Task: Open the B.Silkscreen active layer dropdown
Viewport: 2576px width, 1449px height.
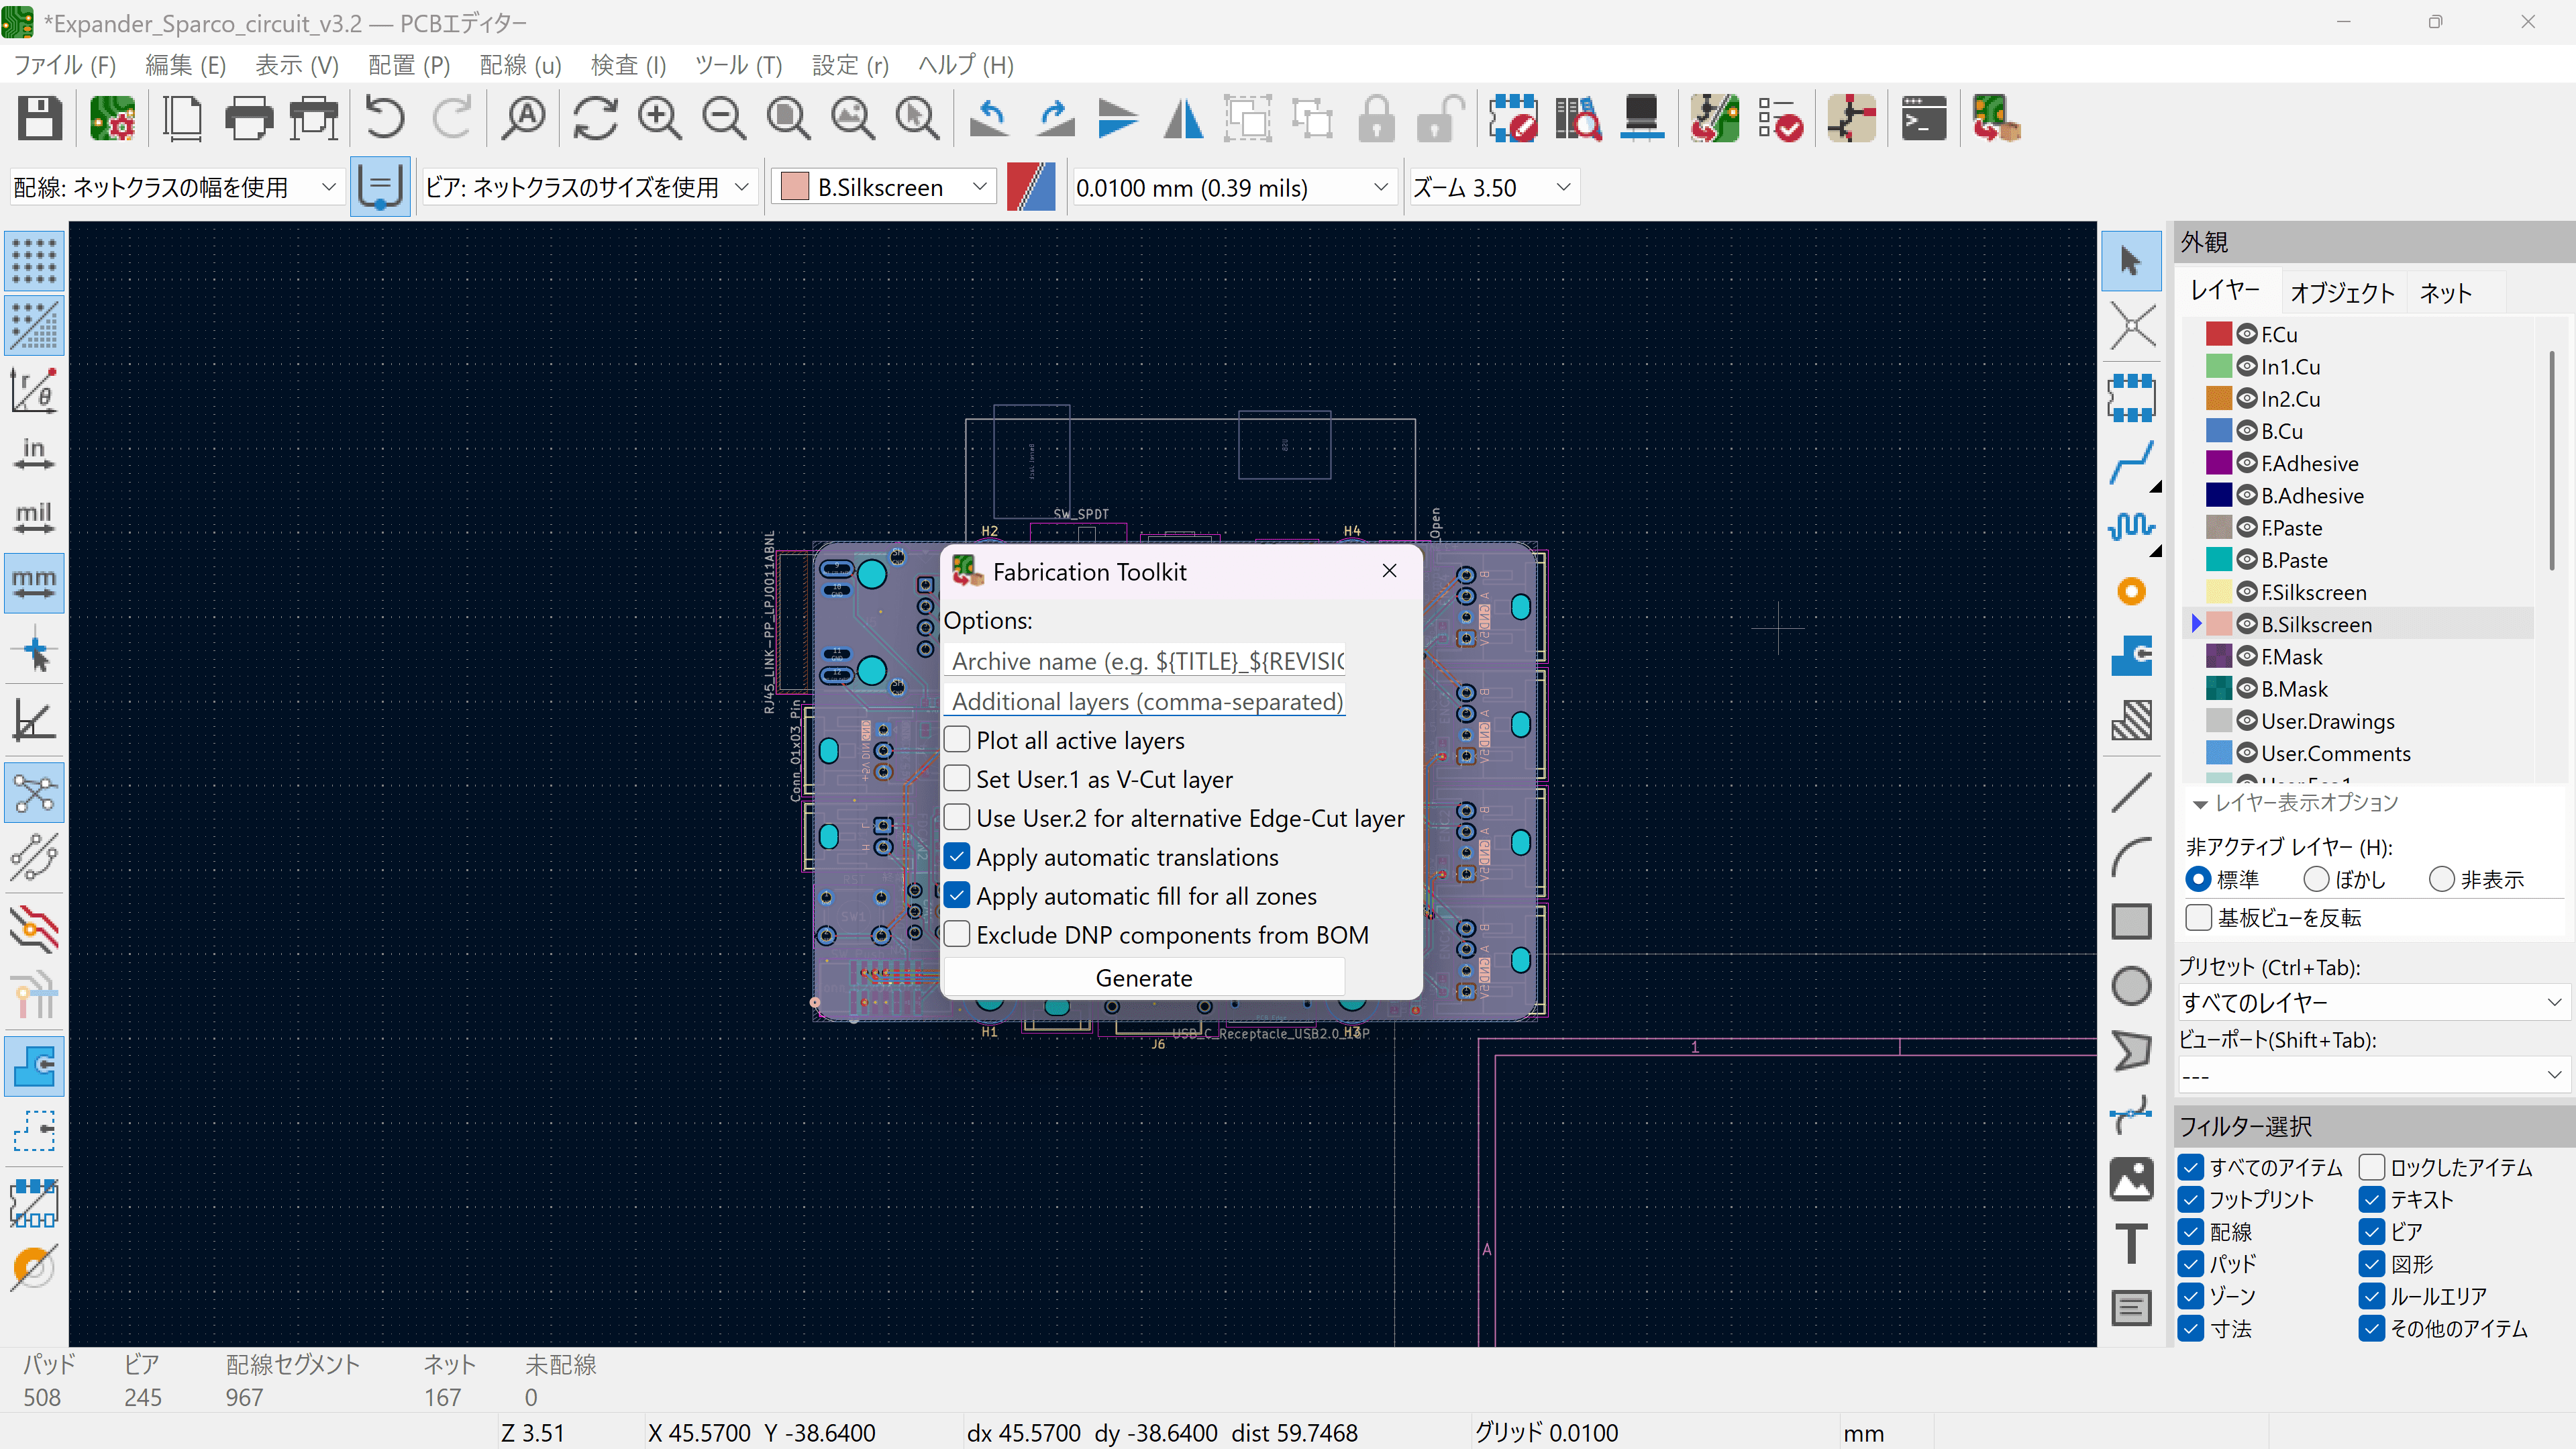Action: pyautogui.click(x=884, y=187)
